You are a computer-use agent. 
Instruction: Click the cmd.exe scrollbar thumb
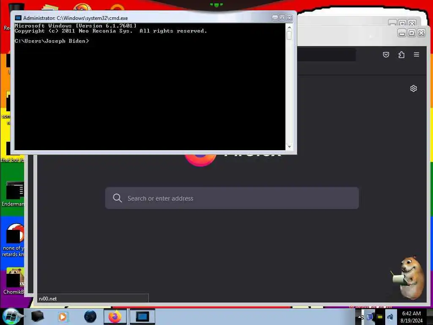click(289, 36)
